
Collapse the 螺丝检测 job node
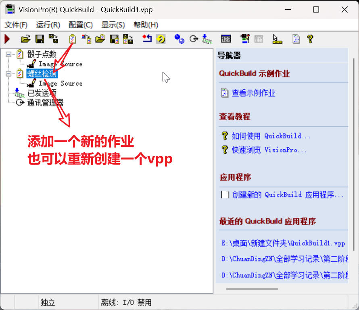click(8, 73)
